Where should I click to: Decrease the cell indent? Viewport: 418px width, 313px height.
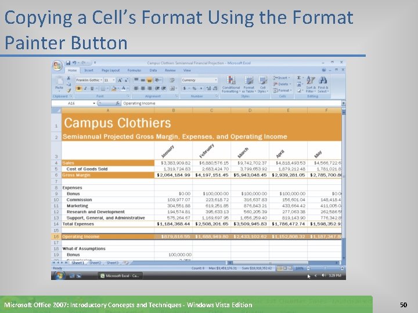(157, 88)
